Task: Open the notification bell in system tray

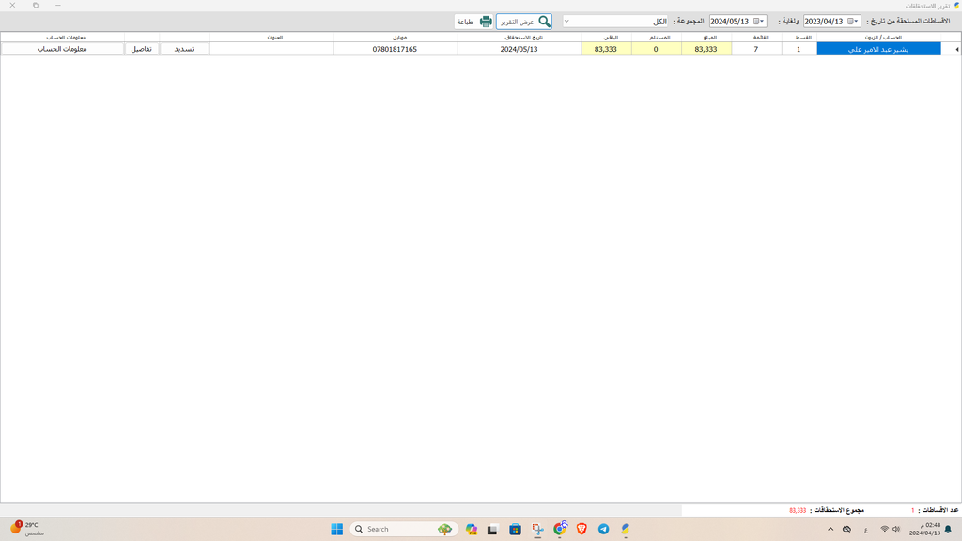Action: point(948,530)
